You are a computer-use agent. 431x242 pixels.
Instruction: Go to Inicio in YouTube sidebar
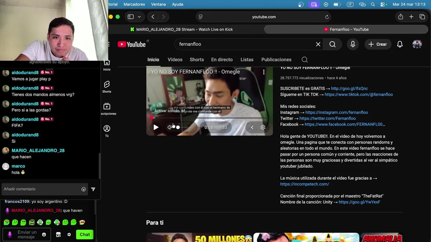tap(107, 65)
